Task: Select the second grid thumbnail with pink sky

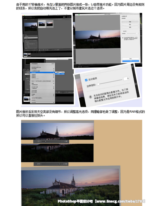Action: click(x=49, y=24)
